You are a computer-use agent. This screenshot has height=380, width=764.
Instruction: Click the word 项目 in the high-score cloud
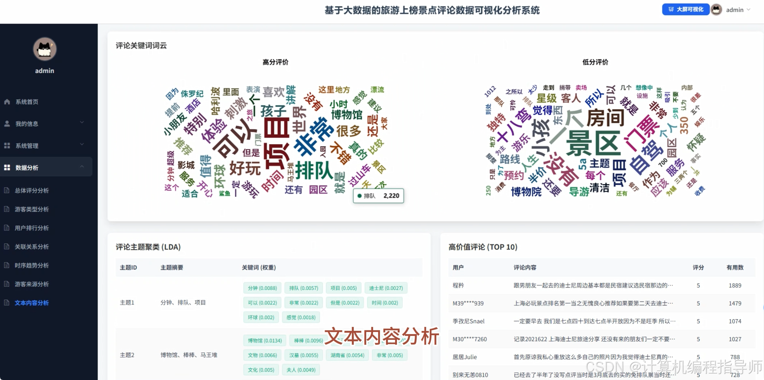(277, 143)
